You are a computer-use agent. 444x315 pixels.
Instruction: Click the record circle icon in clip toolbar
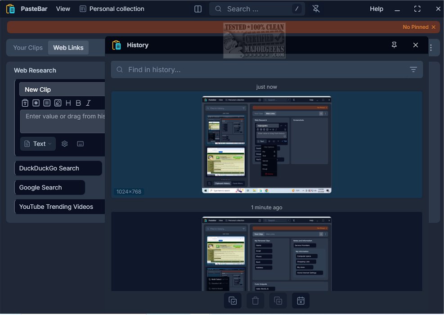click(x=36, y=103)
